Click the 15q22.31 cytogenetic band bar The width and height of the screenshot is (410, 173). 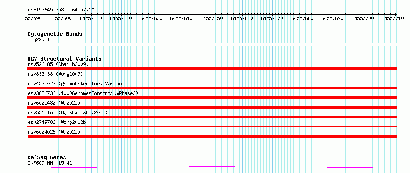[x=212, y=45]
